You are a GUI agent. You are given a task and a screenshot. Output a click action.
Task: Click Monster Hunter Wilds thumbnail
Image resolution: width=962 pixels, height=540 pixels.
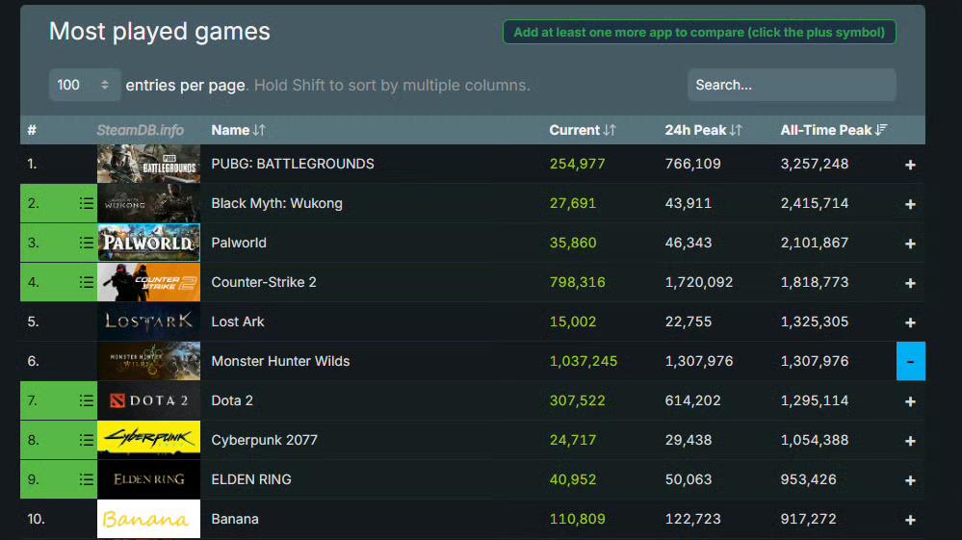[x=148, y=361]
